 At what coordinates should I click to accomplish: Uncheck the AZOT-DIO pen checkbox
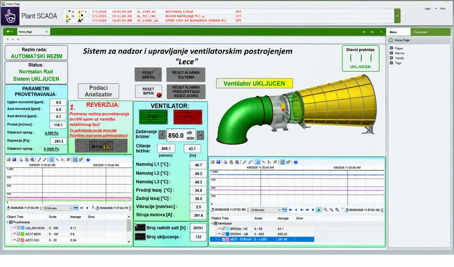tap(19, 240)
